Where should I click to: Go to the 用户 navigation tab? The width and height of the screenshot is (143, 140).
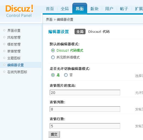[x=109, y=9]
